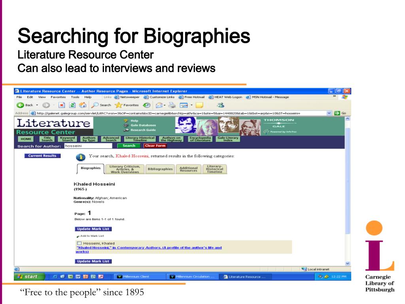Screen dimensions: 405x304
Task: Open the Tools menu
Action: pos(75,97)
